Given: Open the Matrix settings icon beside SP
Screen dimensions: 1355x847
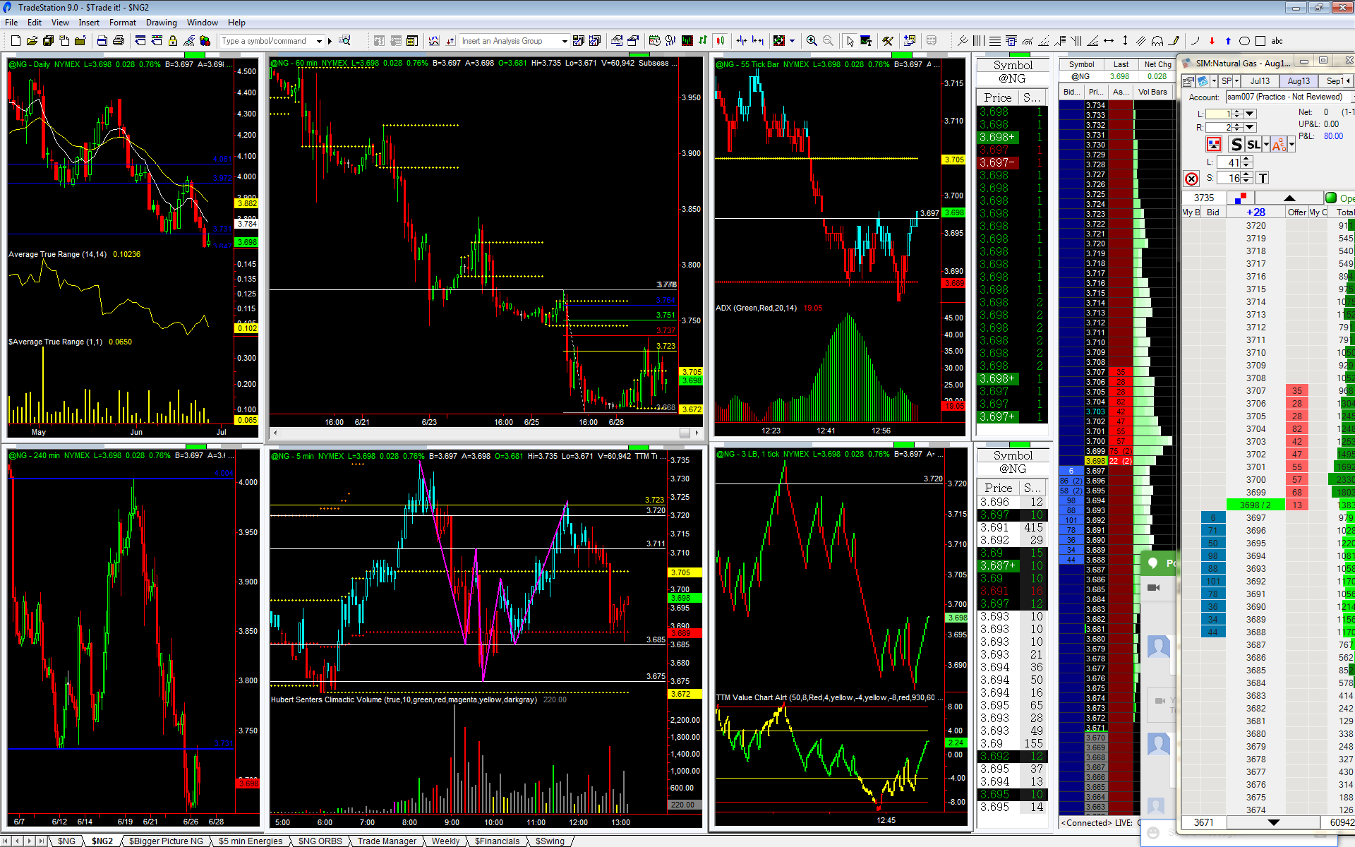Looking at the screenshot, I should (x=1188, y=81).
